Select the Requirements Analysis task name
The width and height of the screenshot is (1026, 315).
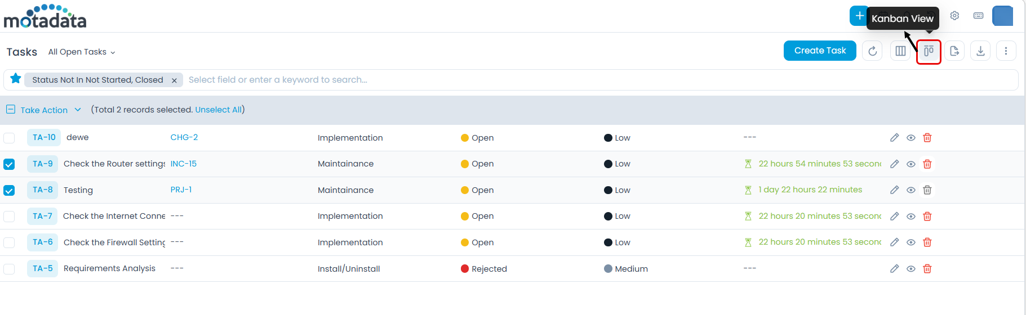point(109,268)
